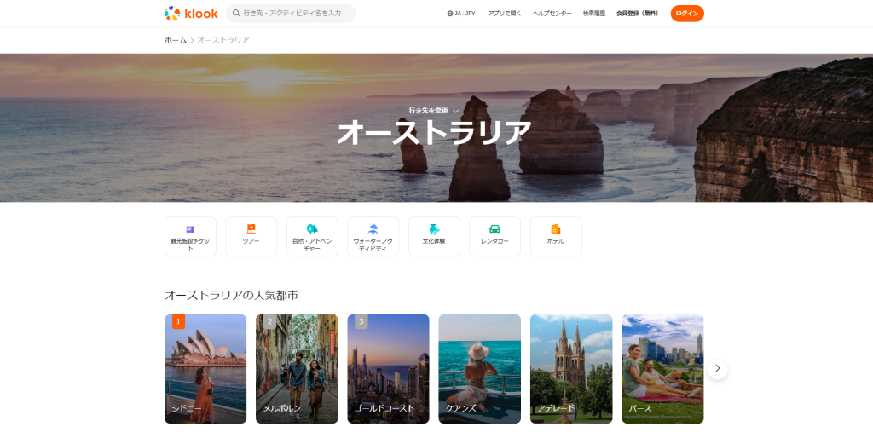Click the orange ログイン button
The height and width of the screenshot is (438, 873).
(687, 14)
